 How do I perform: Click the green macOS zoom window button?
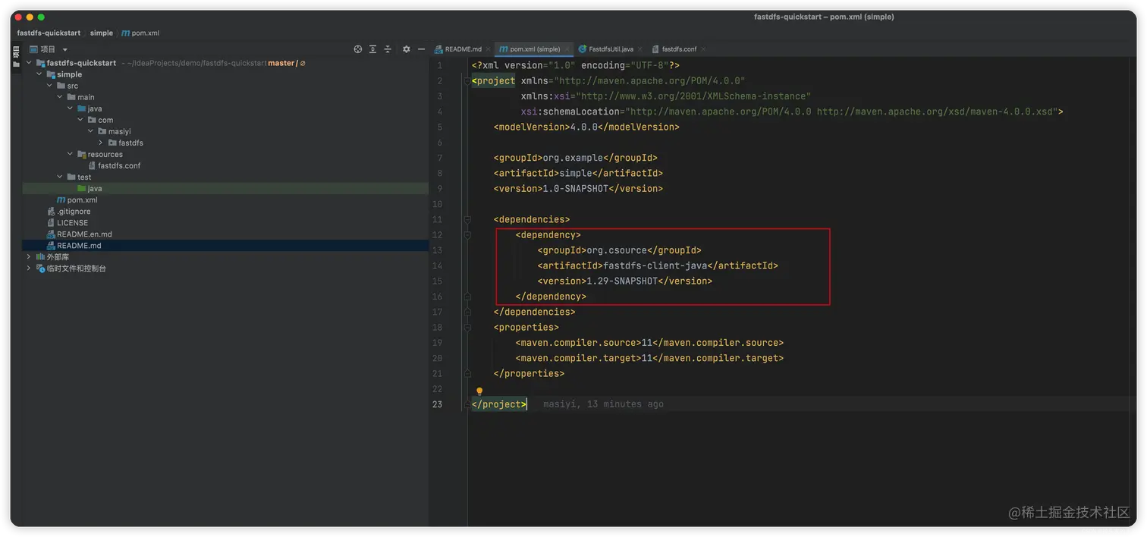point(41,17)
